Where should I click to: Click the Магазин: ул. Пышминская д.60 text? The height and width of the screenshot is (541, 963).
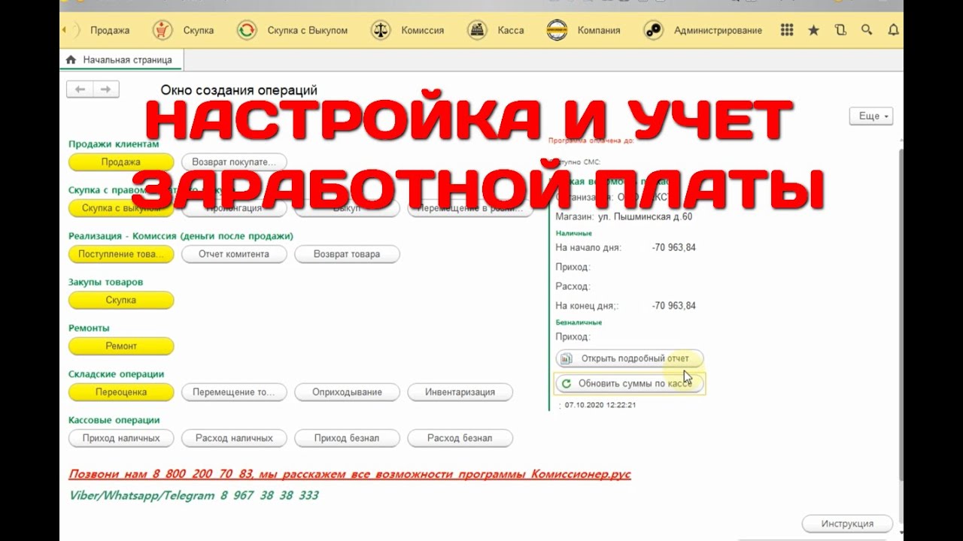tap(624, 217)
